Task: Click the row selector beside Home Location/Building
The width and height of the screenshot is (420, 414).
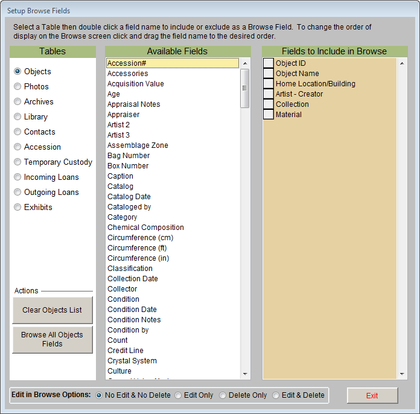Action: click(269, 84)
